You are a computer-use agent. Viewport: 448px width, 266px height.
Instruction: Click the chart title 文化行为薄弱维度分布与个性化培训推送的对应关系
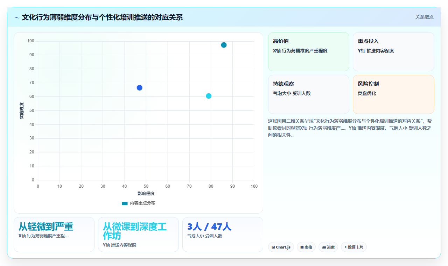[102, 17]
